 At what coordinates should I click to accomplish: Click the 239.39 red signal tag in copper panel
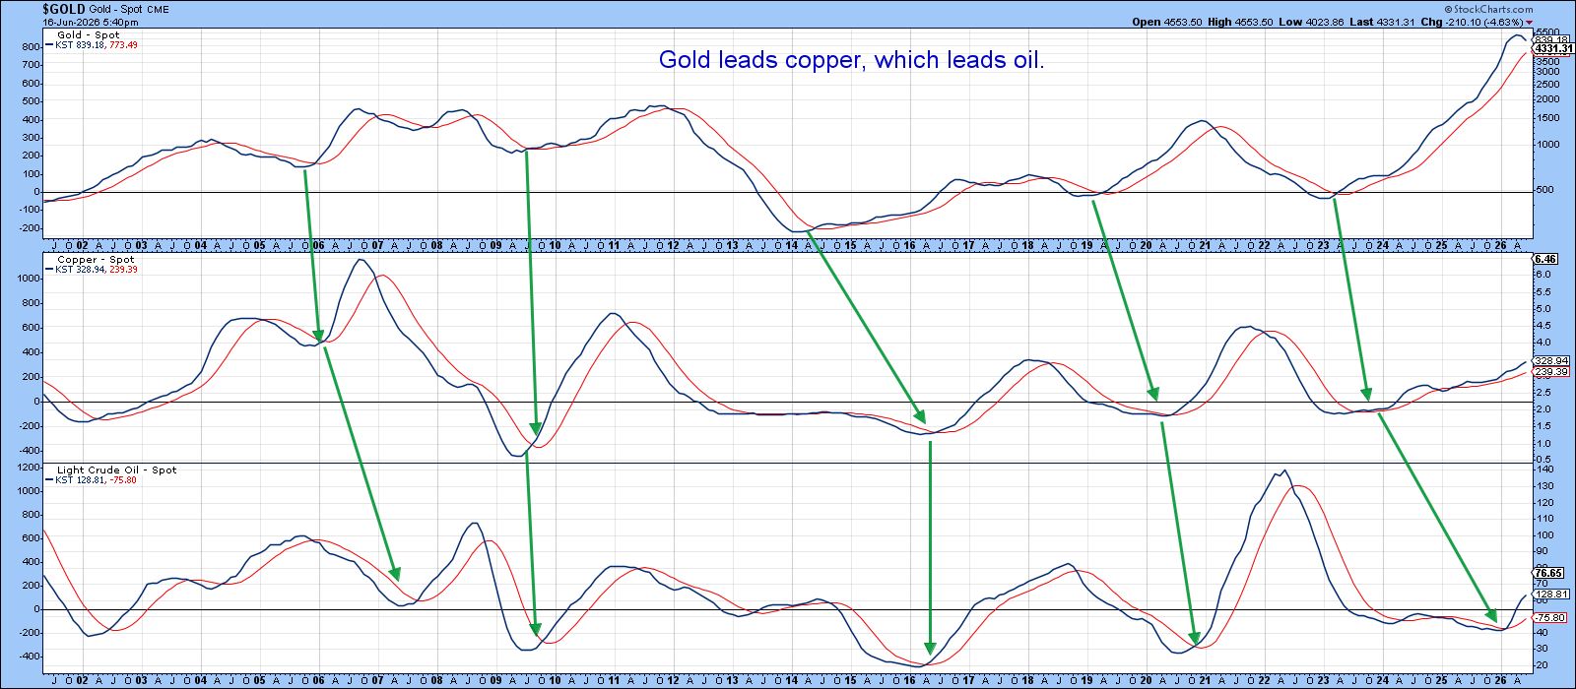pos(1551,372)
